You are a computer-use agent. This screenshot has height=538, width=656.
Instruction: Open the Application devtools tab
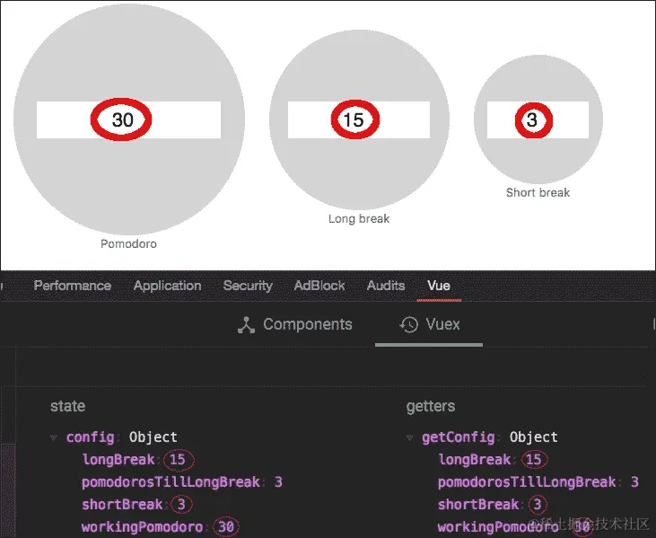[167, 286]
